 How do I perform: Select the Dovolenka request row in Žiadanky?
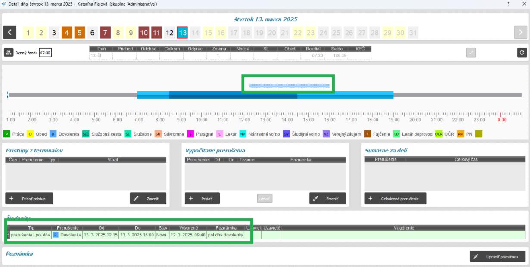pyautogui.click(x=129, y=235)
